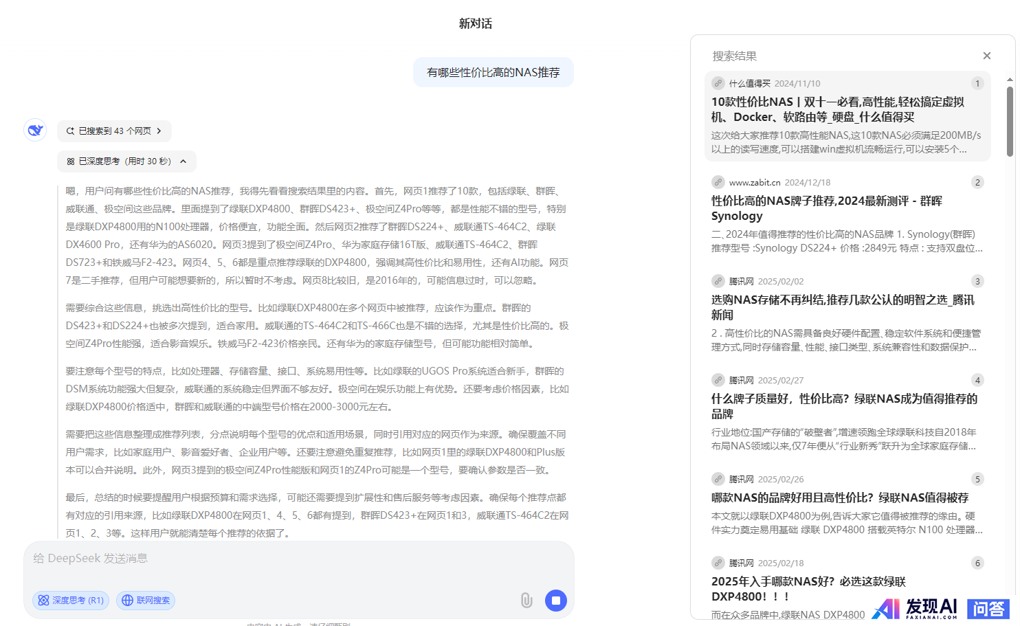The image size is (1020, 626).
Task: Stop generation with the blue stop button
Action: coord(555,601)
